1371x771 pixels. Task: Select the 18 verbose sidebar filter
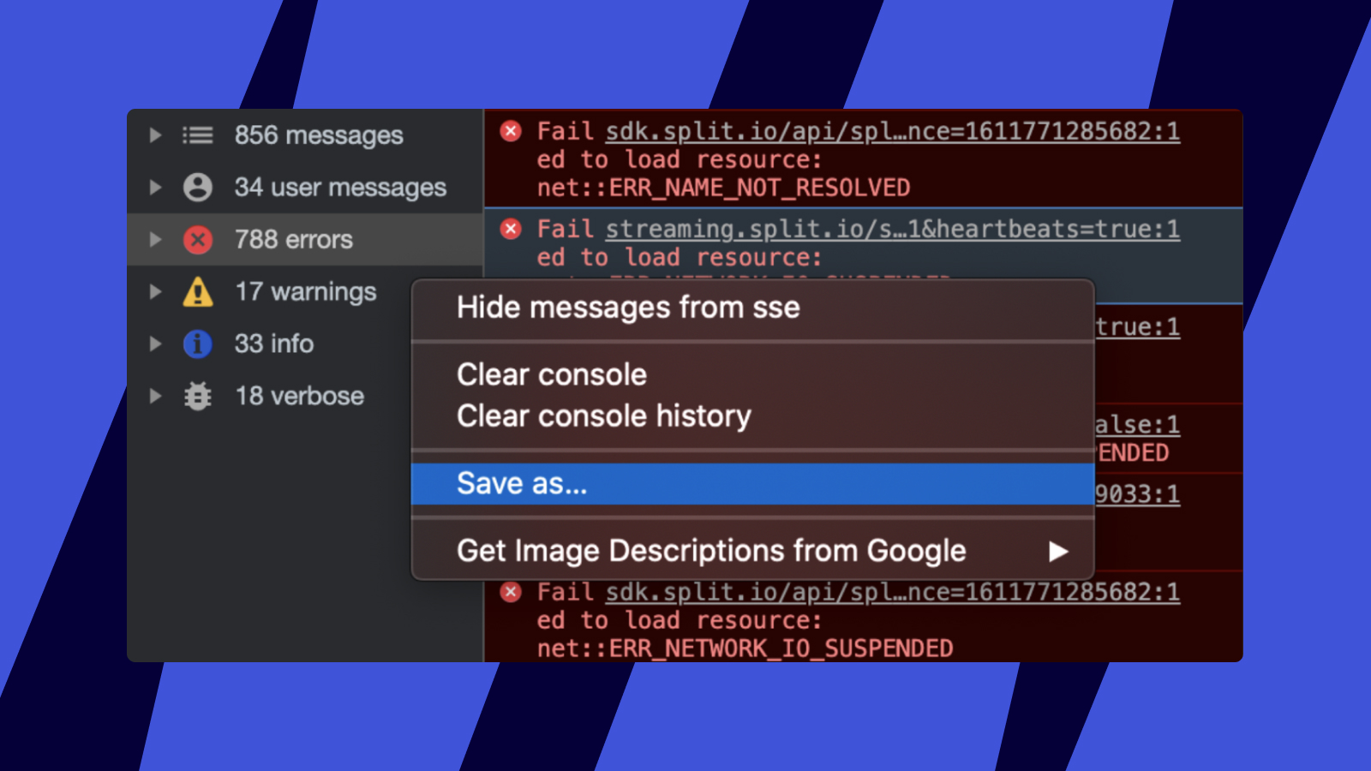point(299,396)
